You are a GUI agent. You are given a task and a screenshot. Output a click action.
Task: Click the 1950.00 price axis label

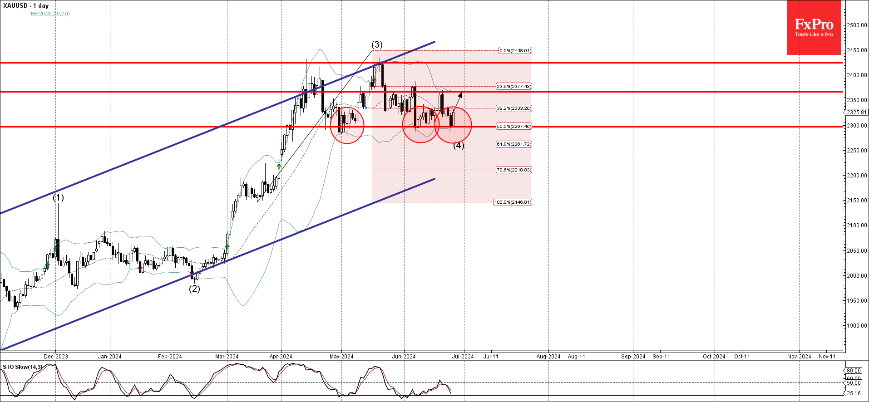point(857,301)
